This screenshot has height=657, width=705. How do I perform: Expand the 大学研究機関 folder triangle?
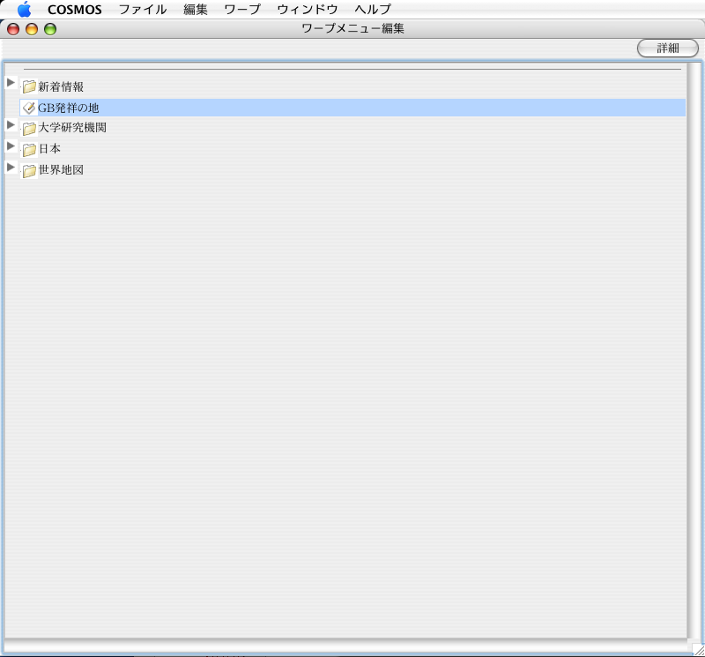11,124
